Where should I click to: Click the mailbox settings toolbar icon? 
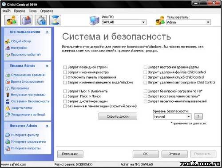[x=27, y=20]
